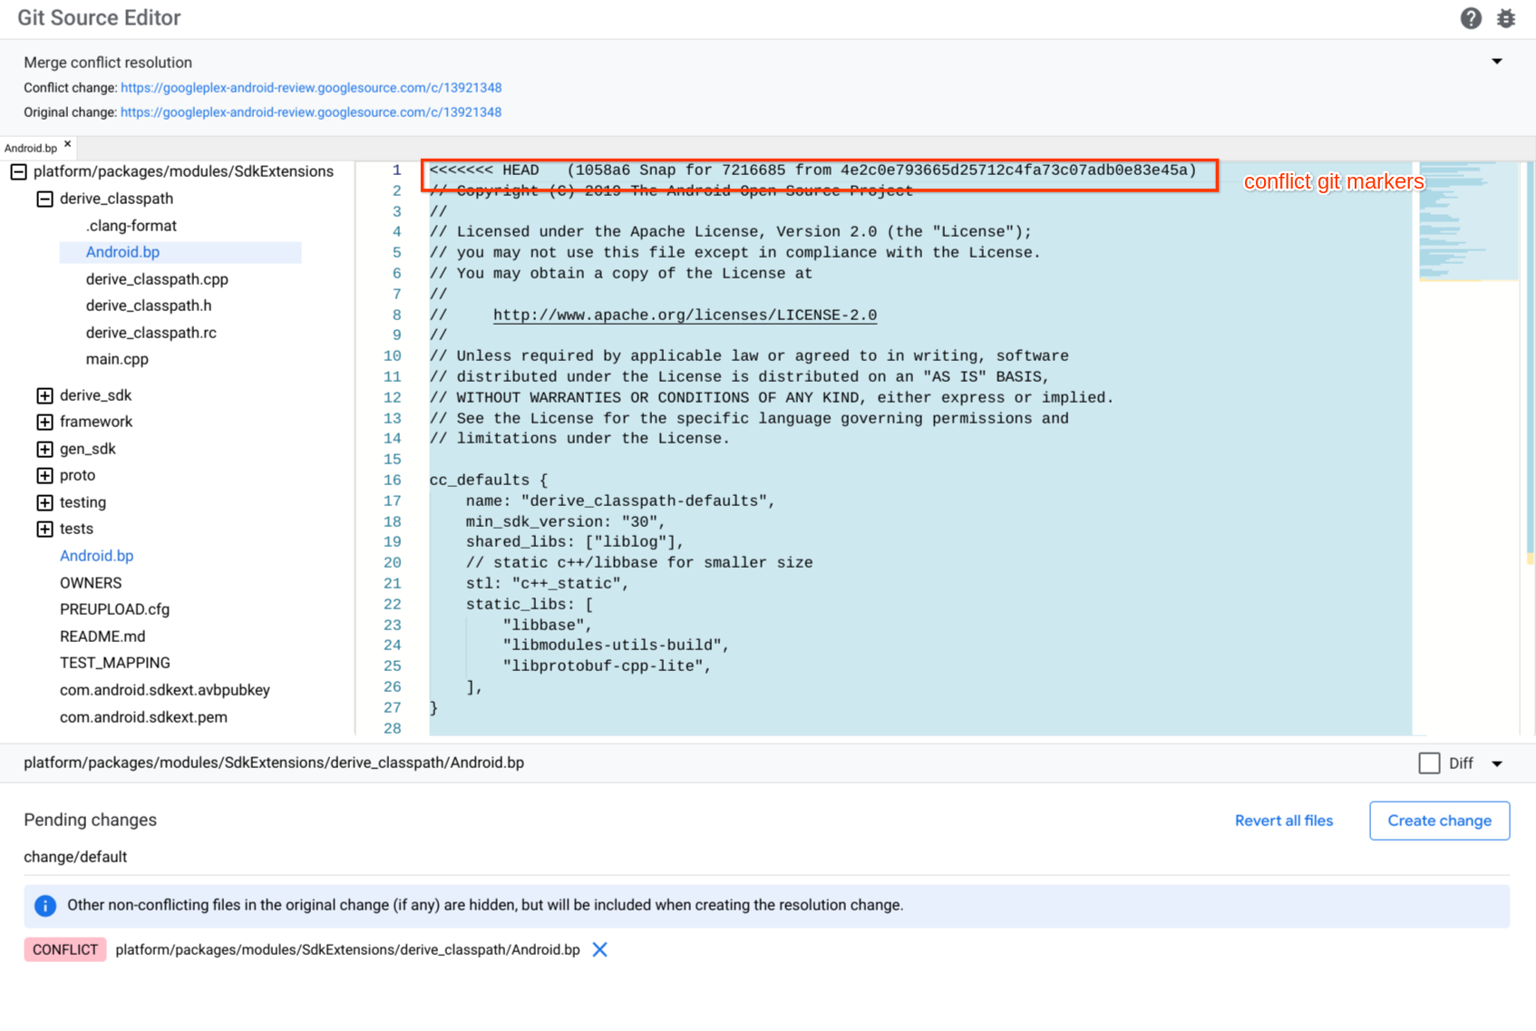Open derive_classpath.cpp in the file tree

click(157, 279)
